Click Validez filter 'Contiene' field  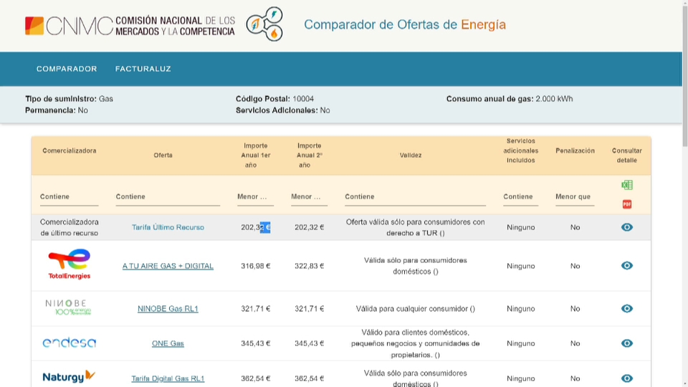coord(415,197)
